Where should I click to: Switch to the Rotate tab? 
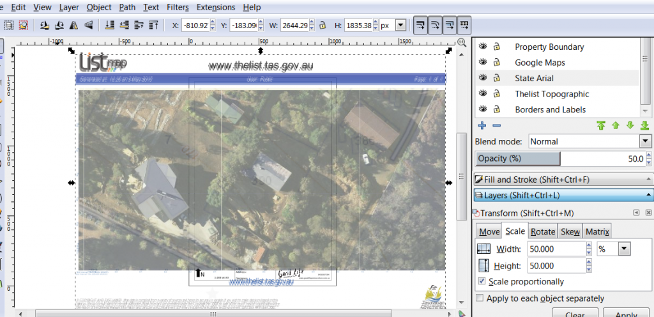pyautogui.click(x=543, y=232)
